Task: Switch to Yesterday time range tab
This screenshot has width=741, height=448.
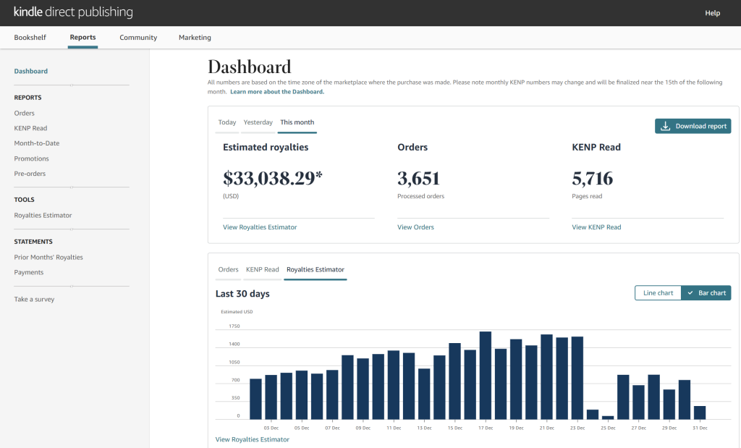Action: pos(258,122)
